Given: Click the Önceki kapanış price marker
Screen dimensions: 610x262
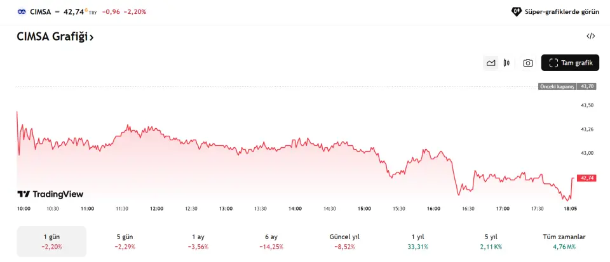Looking at the screenshot, I should point(557,86).
